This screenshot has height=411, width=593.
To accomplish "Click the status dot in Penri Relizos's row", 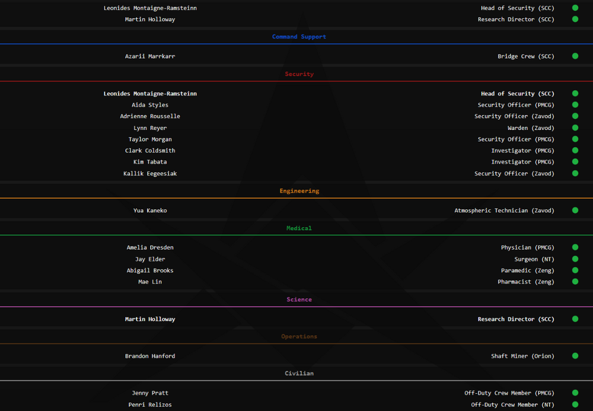I will pos(575,404).
